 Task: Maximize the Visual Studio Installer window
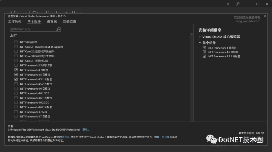pyautogui.click(x=257, y=4)
